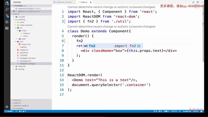Open the Debug view in activity bar

(7, 22)
